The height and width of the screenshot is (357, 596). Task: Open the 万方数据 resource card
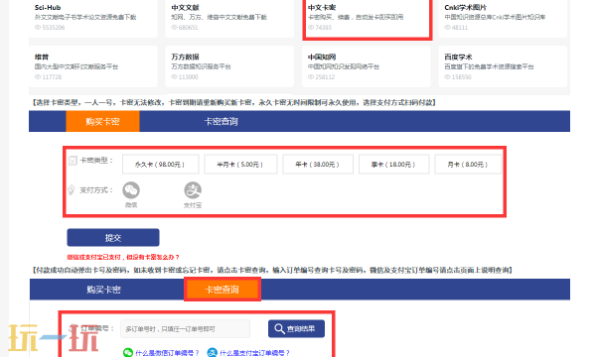229,66
